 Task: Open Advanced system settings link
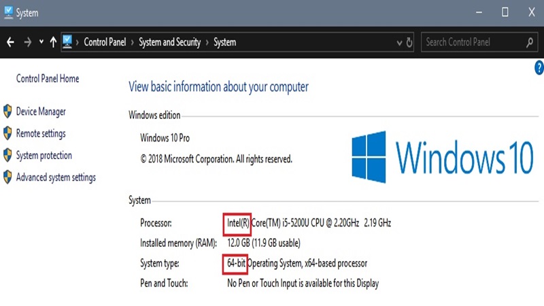[56, 177]
